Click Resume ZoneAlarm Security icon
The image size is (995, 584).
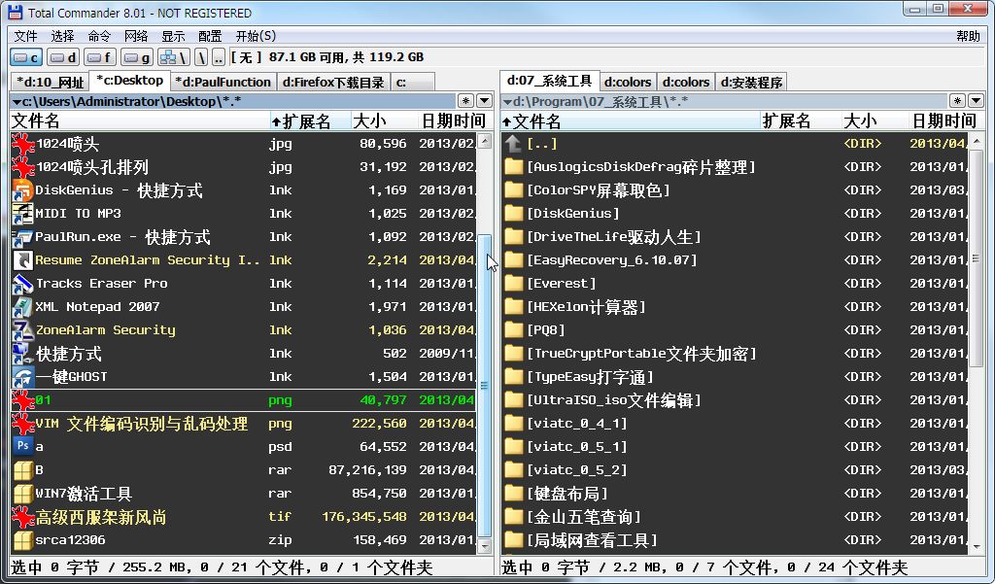pyautogui.click(x=23, y=260)
